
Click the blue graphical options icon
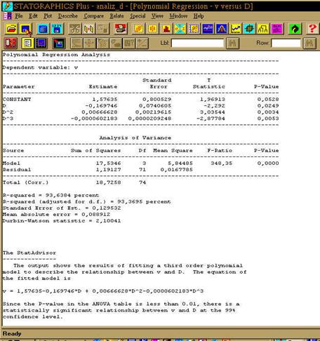41,44
